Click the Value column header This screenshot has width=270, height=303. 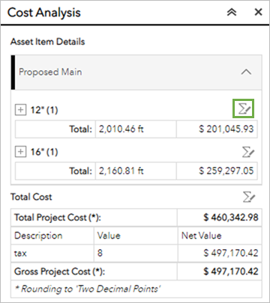coord(109,236)
